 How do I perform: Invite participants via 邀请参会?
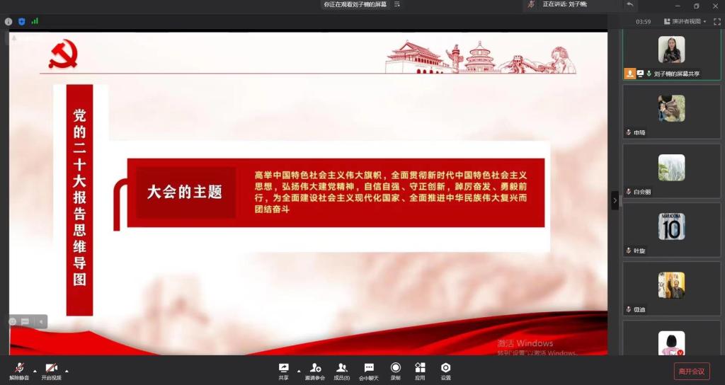tap(315, 371)
